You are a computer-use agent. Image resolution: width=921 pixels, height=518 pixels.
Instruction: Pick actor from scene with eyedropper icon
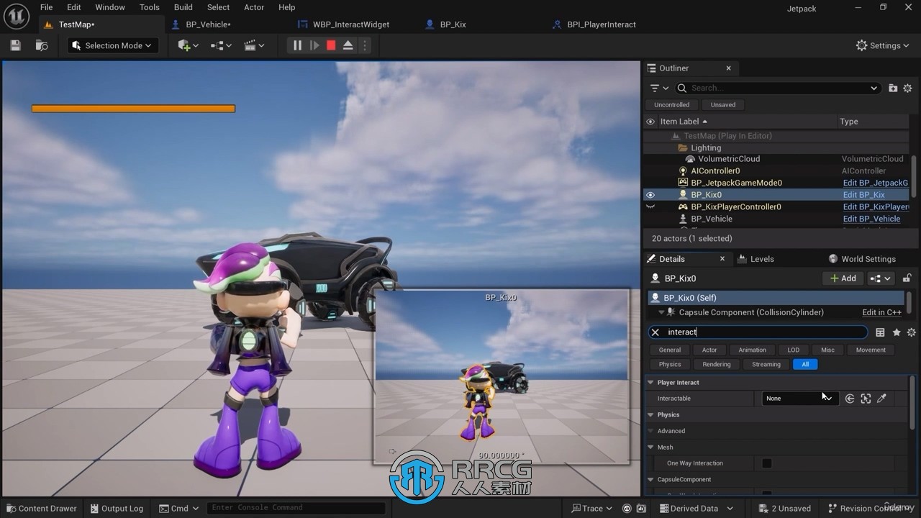click(881, 398)
